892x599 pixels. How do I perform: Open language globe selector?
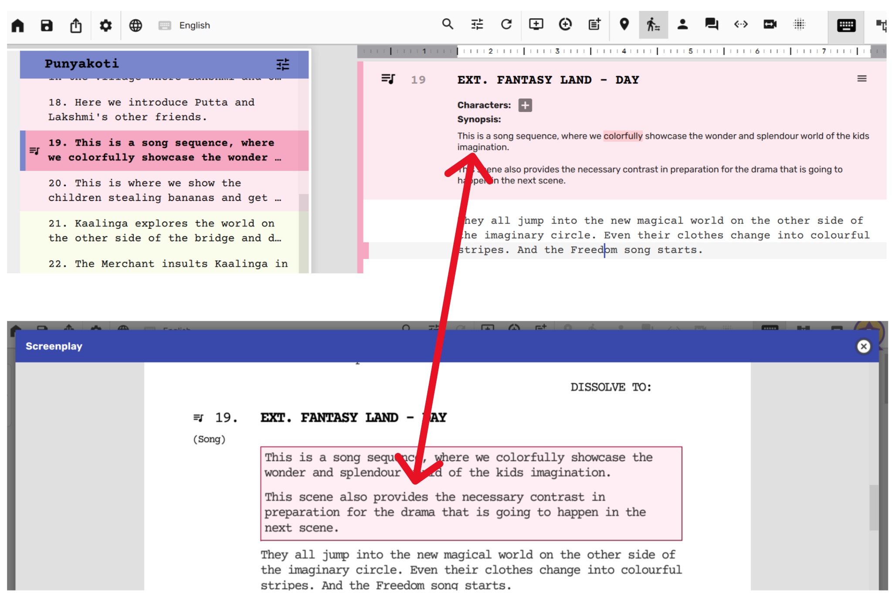(x=136, y=25)
